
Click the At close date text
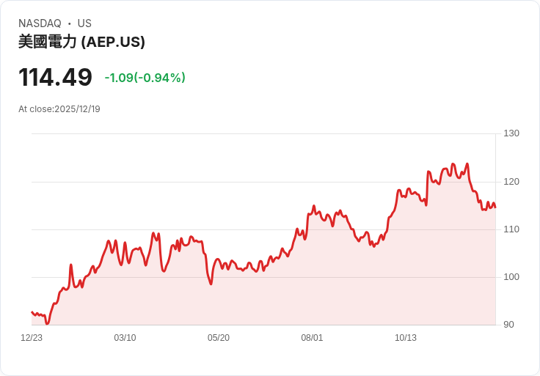59,109
